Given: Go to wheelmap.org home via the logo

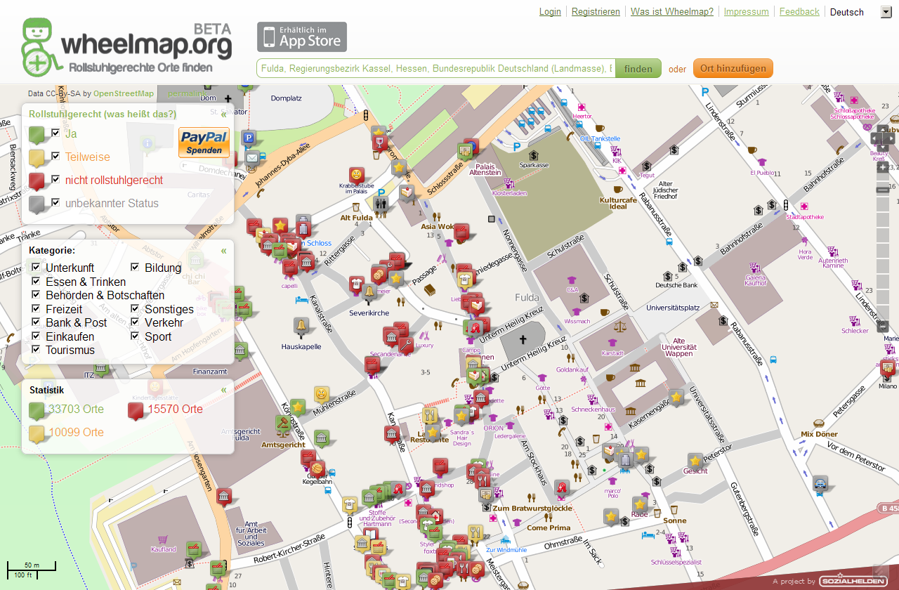Looking at the screenshot, I should (x=126, y=48).
